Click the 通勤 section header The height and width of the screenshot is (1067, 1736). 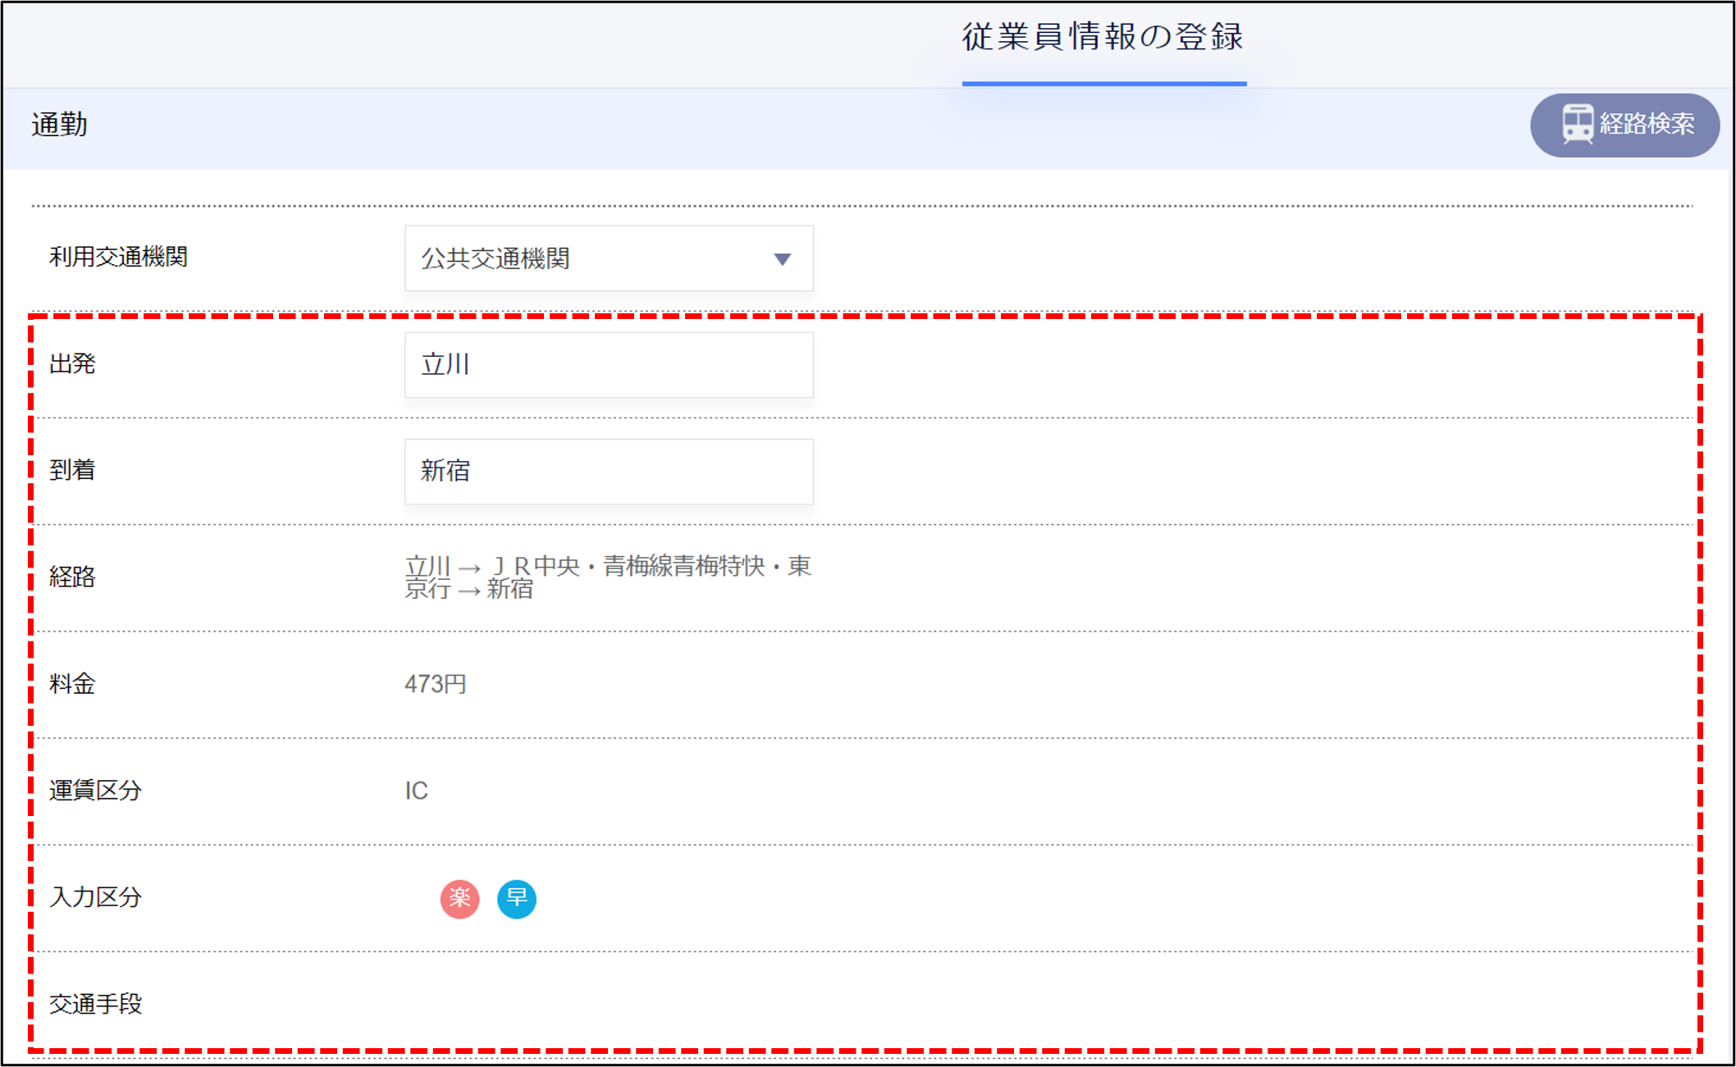tap(60, 125)
